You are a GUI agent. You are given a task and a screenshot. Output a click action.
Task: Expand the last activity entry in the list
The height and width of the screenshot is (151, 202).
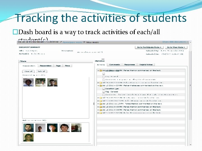pyautogui.click(x=98, y=113)
